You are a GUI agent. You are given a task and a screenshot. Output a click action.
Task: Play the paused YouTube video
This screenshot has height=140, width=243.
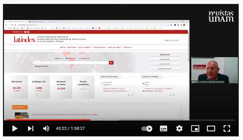15,128
